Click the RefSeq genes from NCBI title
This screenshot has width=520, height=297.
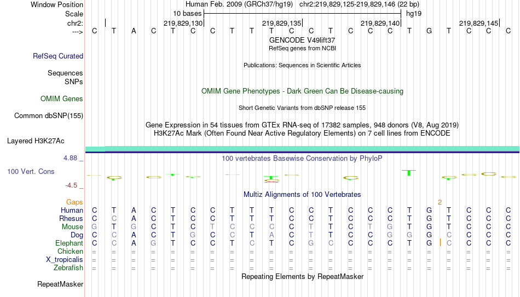pyautogui.click(x=302, y=48)
